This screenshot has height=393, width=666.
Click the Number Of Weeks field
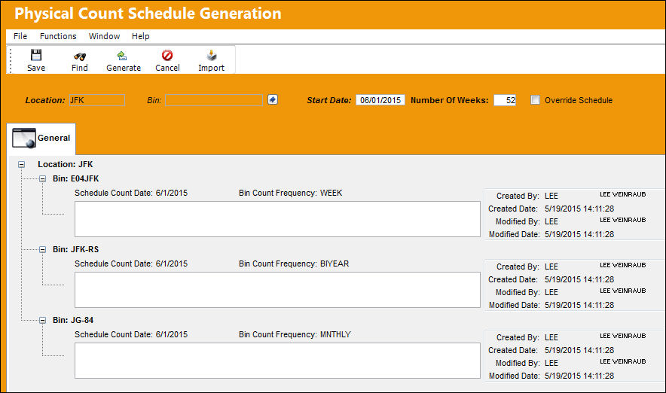pos(505,100)
